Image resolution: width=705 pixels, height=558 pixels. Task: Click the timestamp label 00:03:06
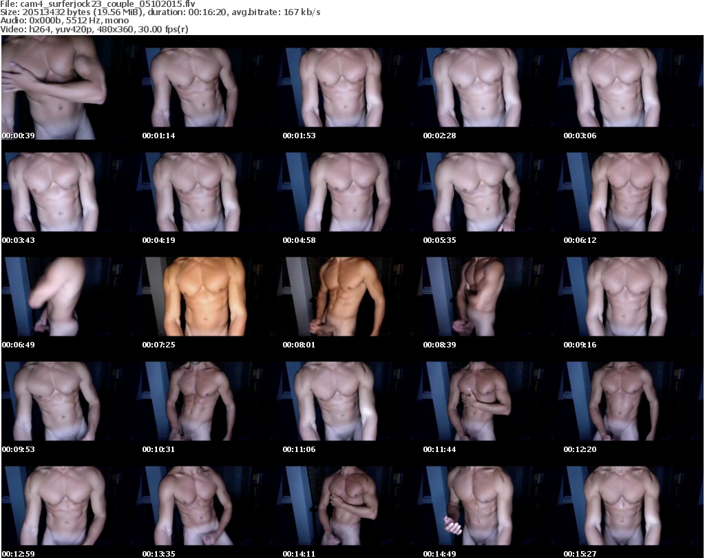[x=580, y=136]
